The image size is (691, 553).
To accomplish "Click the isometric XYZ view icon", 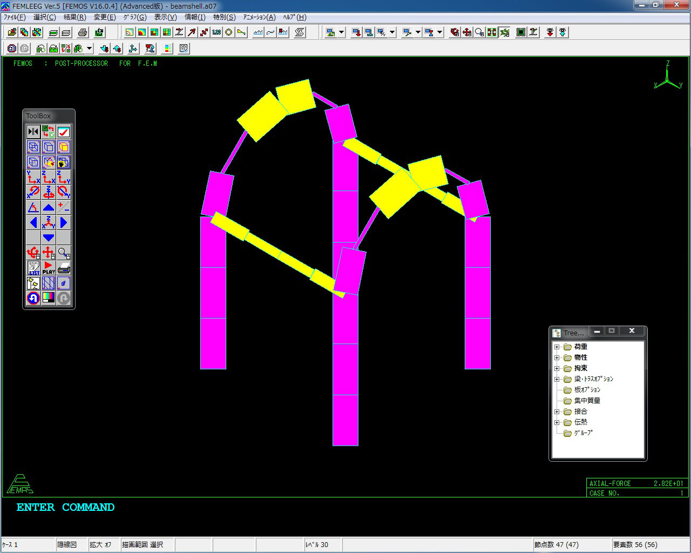I will [x=49, y=222].
